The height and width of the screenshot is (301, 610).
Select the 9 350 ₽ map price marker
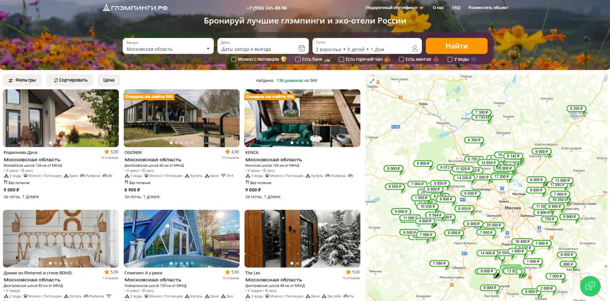pyautogui.click(x=474, y=140)
